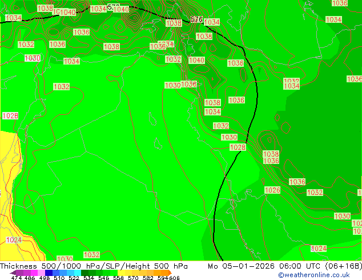The width and height of the screenshot is (362, 280).
Task: Click the 474 legend value
Action: click(x=17, y=278)
